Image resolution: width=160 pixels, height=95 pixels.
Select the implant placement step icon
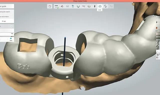[94, 6]
